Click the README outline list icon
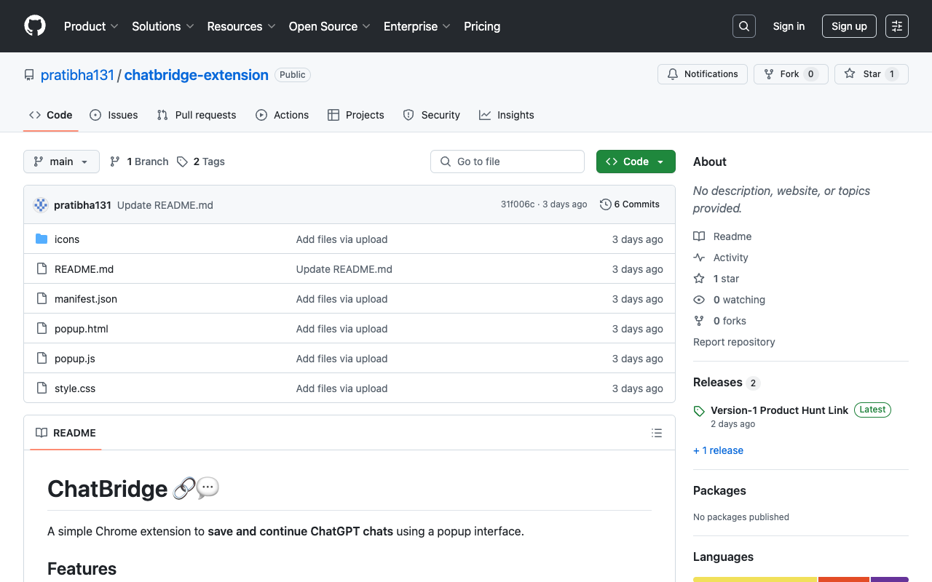The width and height of the screenshot is (932, 582). point(657,433)
